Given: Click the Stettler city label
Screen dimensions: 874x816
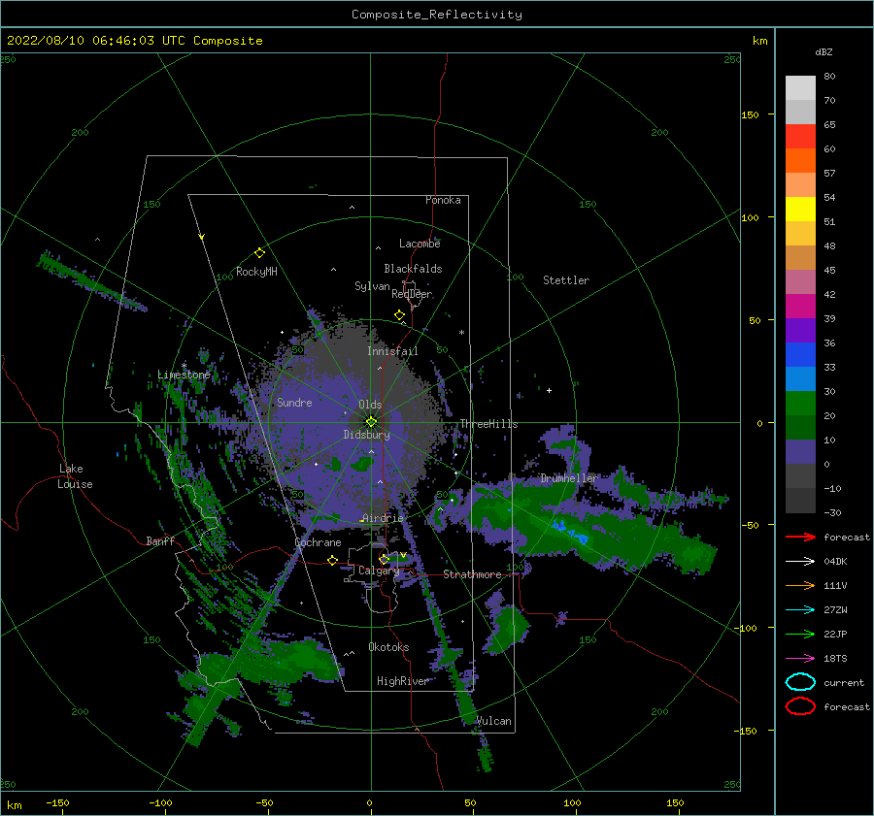Looking at the screenshot, I should [x=566, y=280].
